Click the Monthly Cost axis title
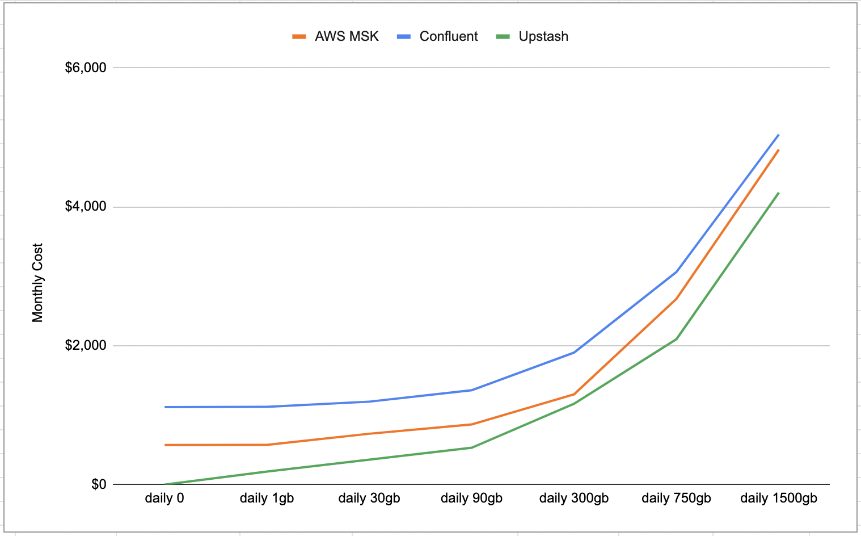The height and width of the screenshot is (536, 861). [37, 283]
